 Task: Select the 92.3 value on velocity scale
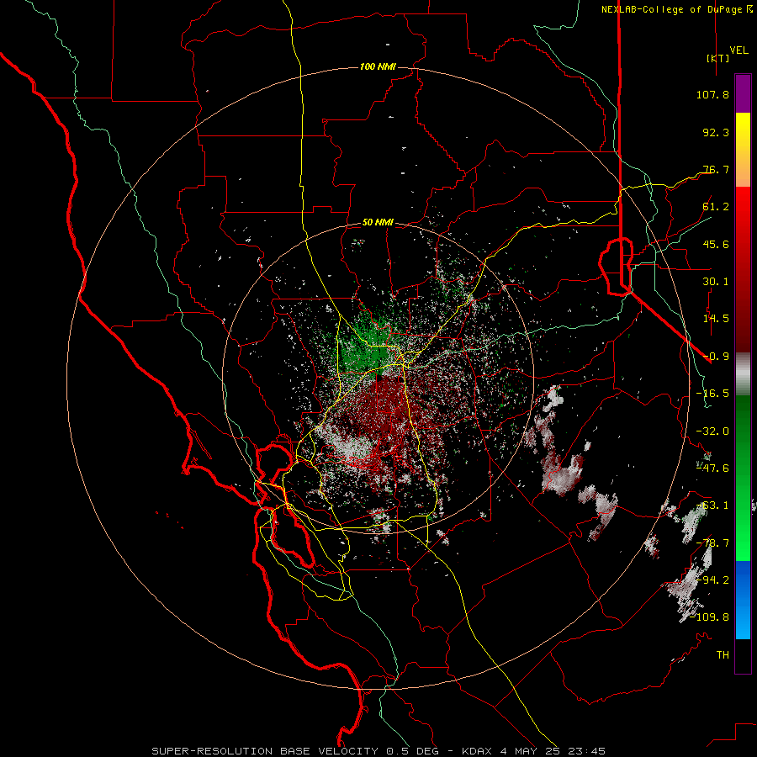click(x=716, y=132)
